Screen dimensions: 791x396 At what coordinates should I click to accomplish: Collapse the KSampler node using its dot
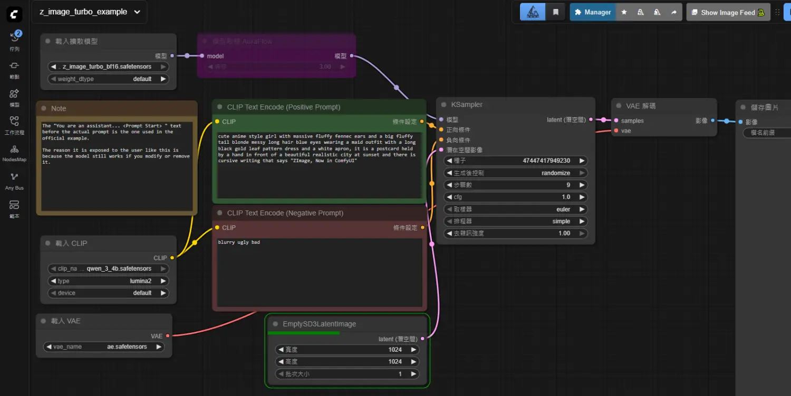(x=442, y=105)
